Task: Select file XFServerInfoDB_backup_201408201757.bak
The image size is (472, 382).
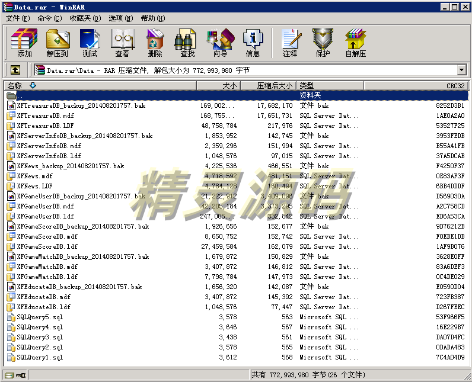Action: [85, 136]
